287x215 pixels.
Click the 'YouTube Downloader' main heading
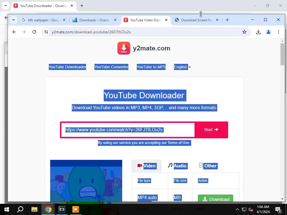click(145, 95)
